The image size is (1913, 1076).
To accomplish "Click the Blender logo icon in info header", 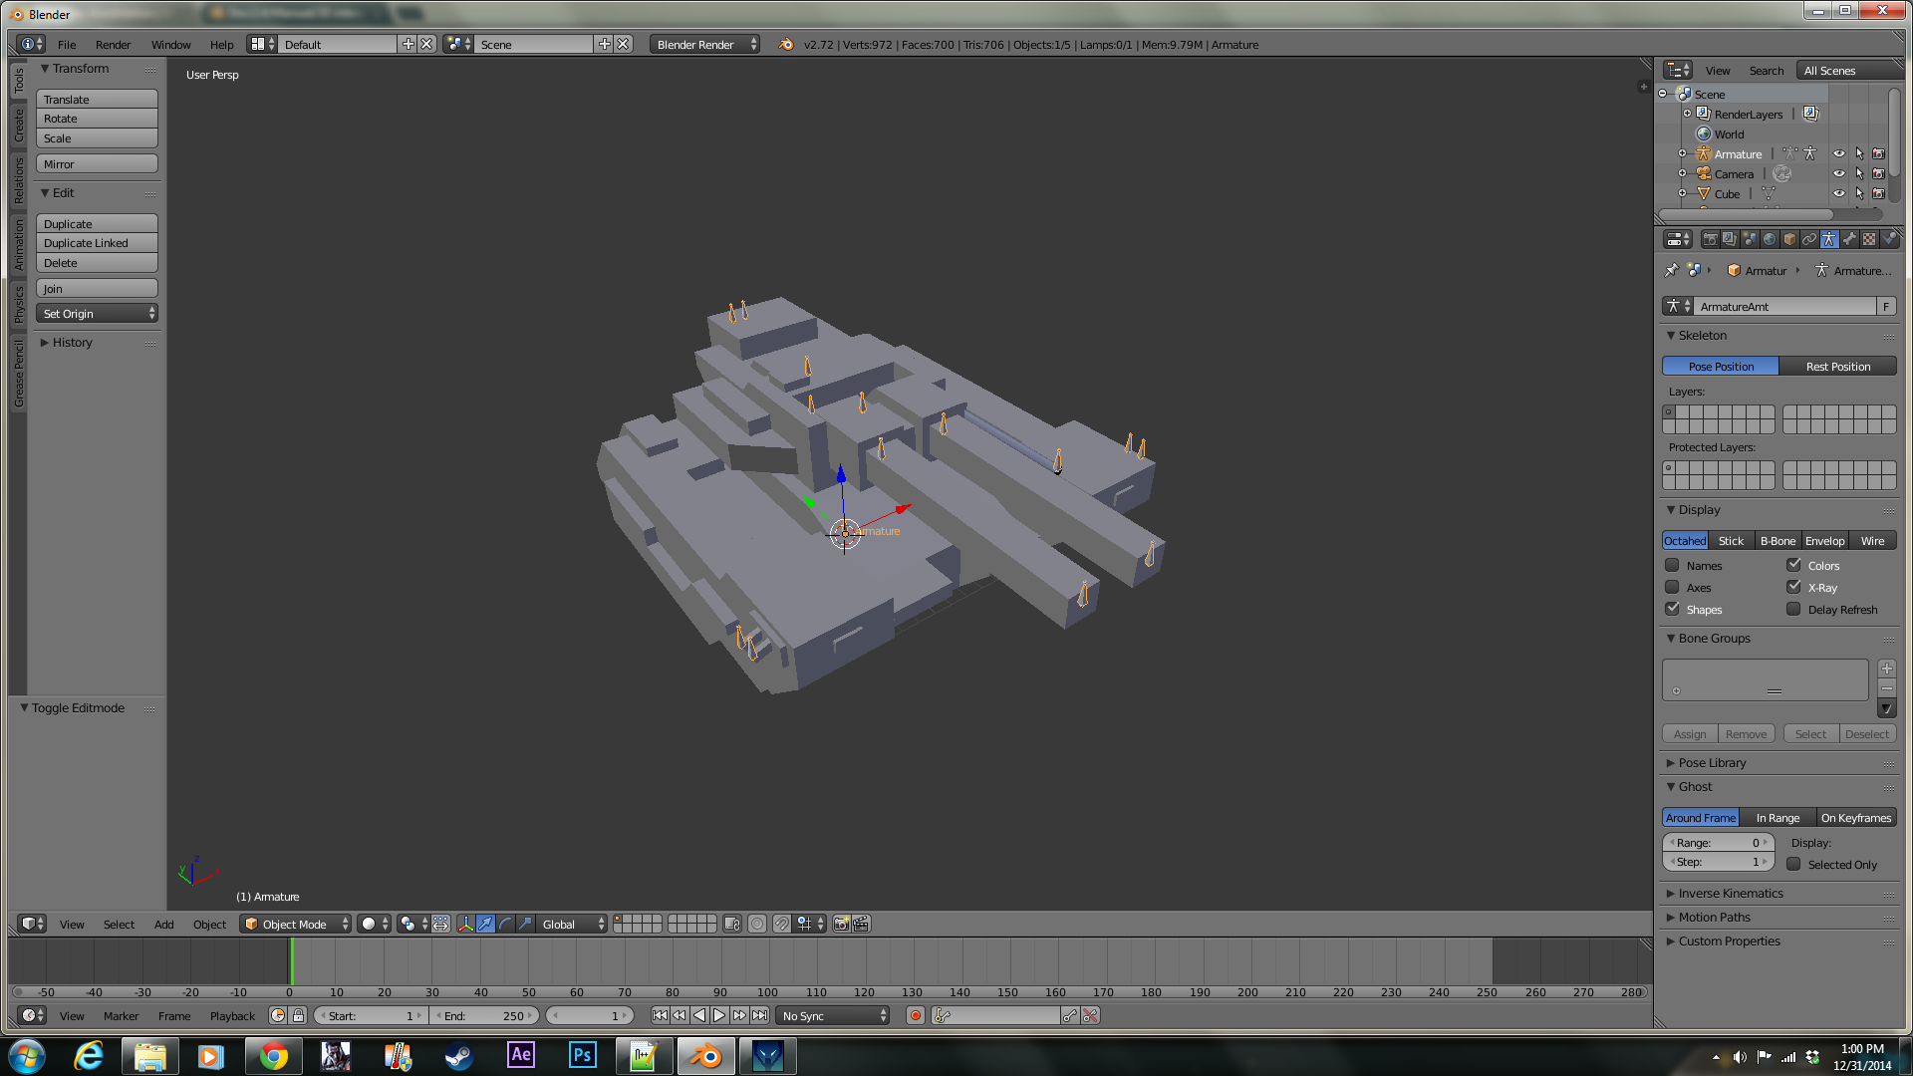I will click(x=786, y=44).
